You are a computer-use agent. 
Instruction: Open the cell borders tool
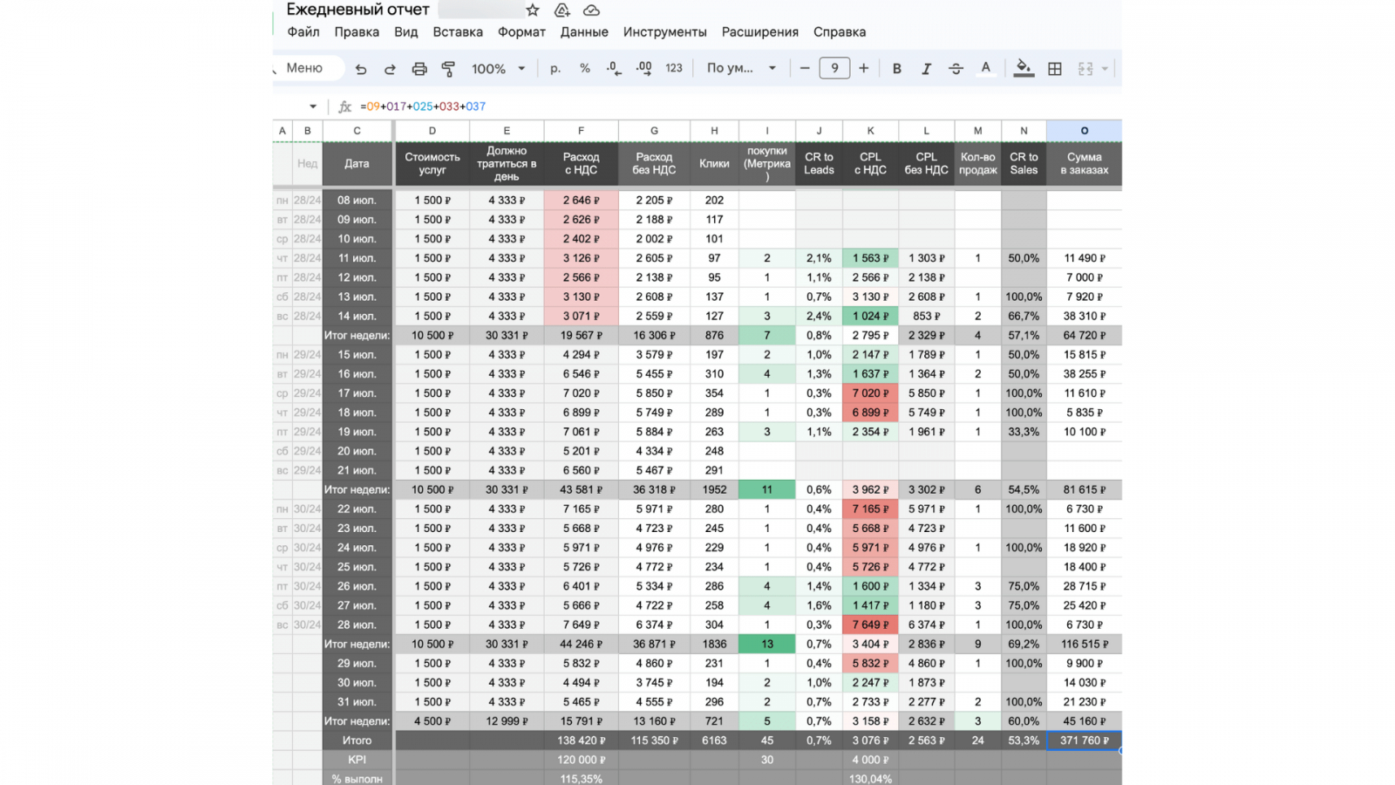[x=1055, y=69]
